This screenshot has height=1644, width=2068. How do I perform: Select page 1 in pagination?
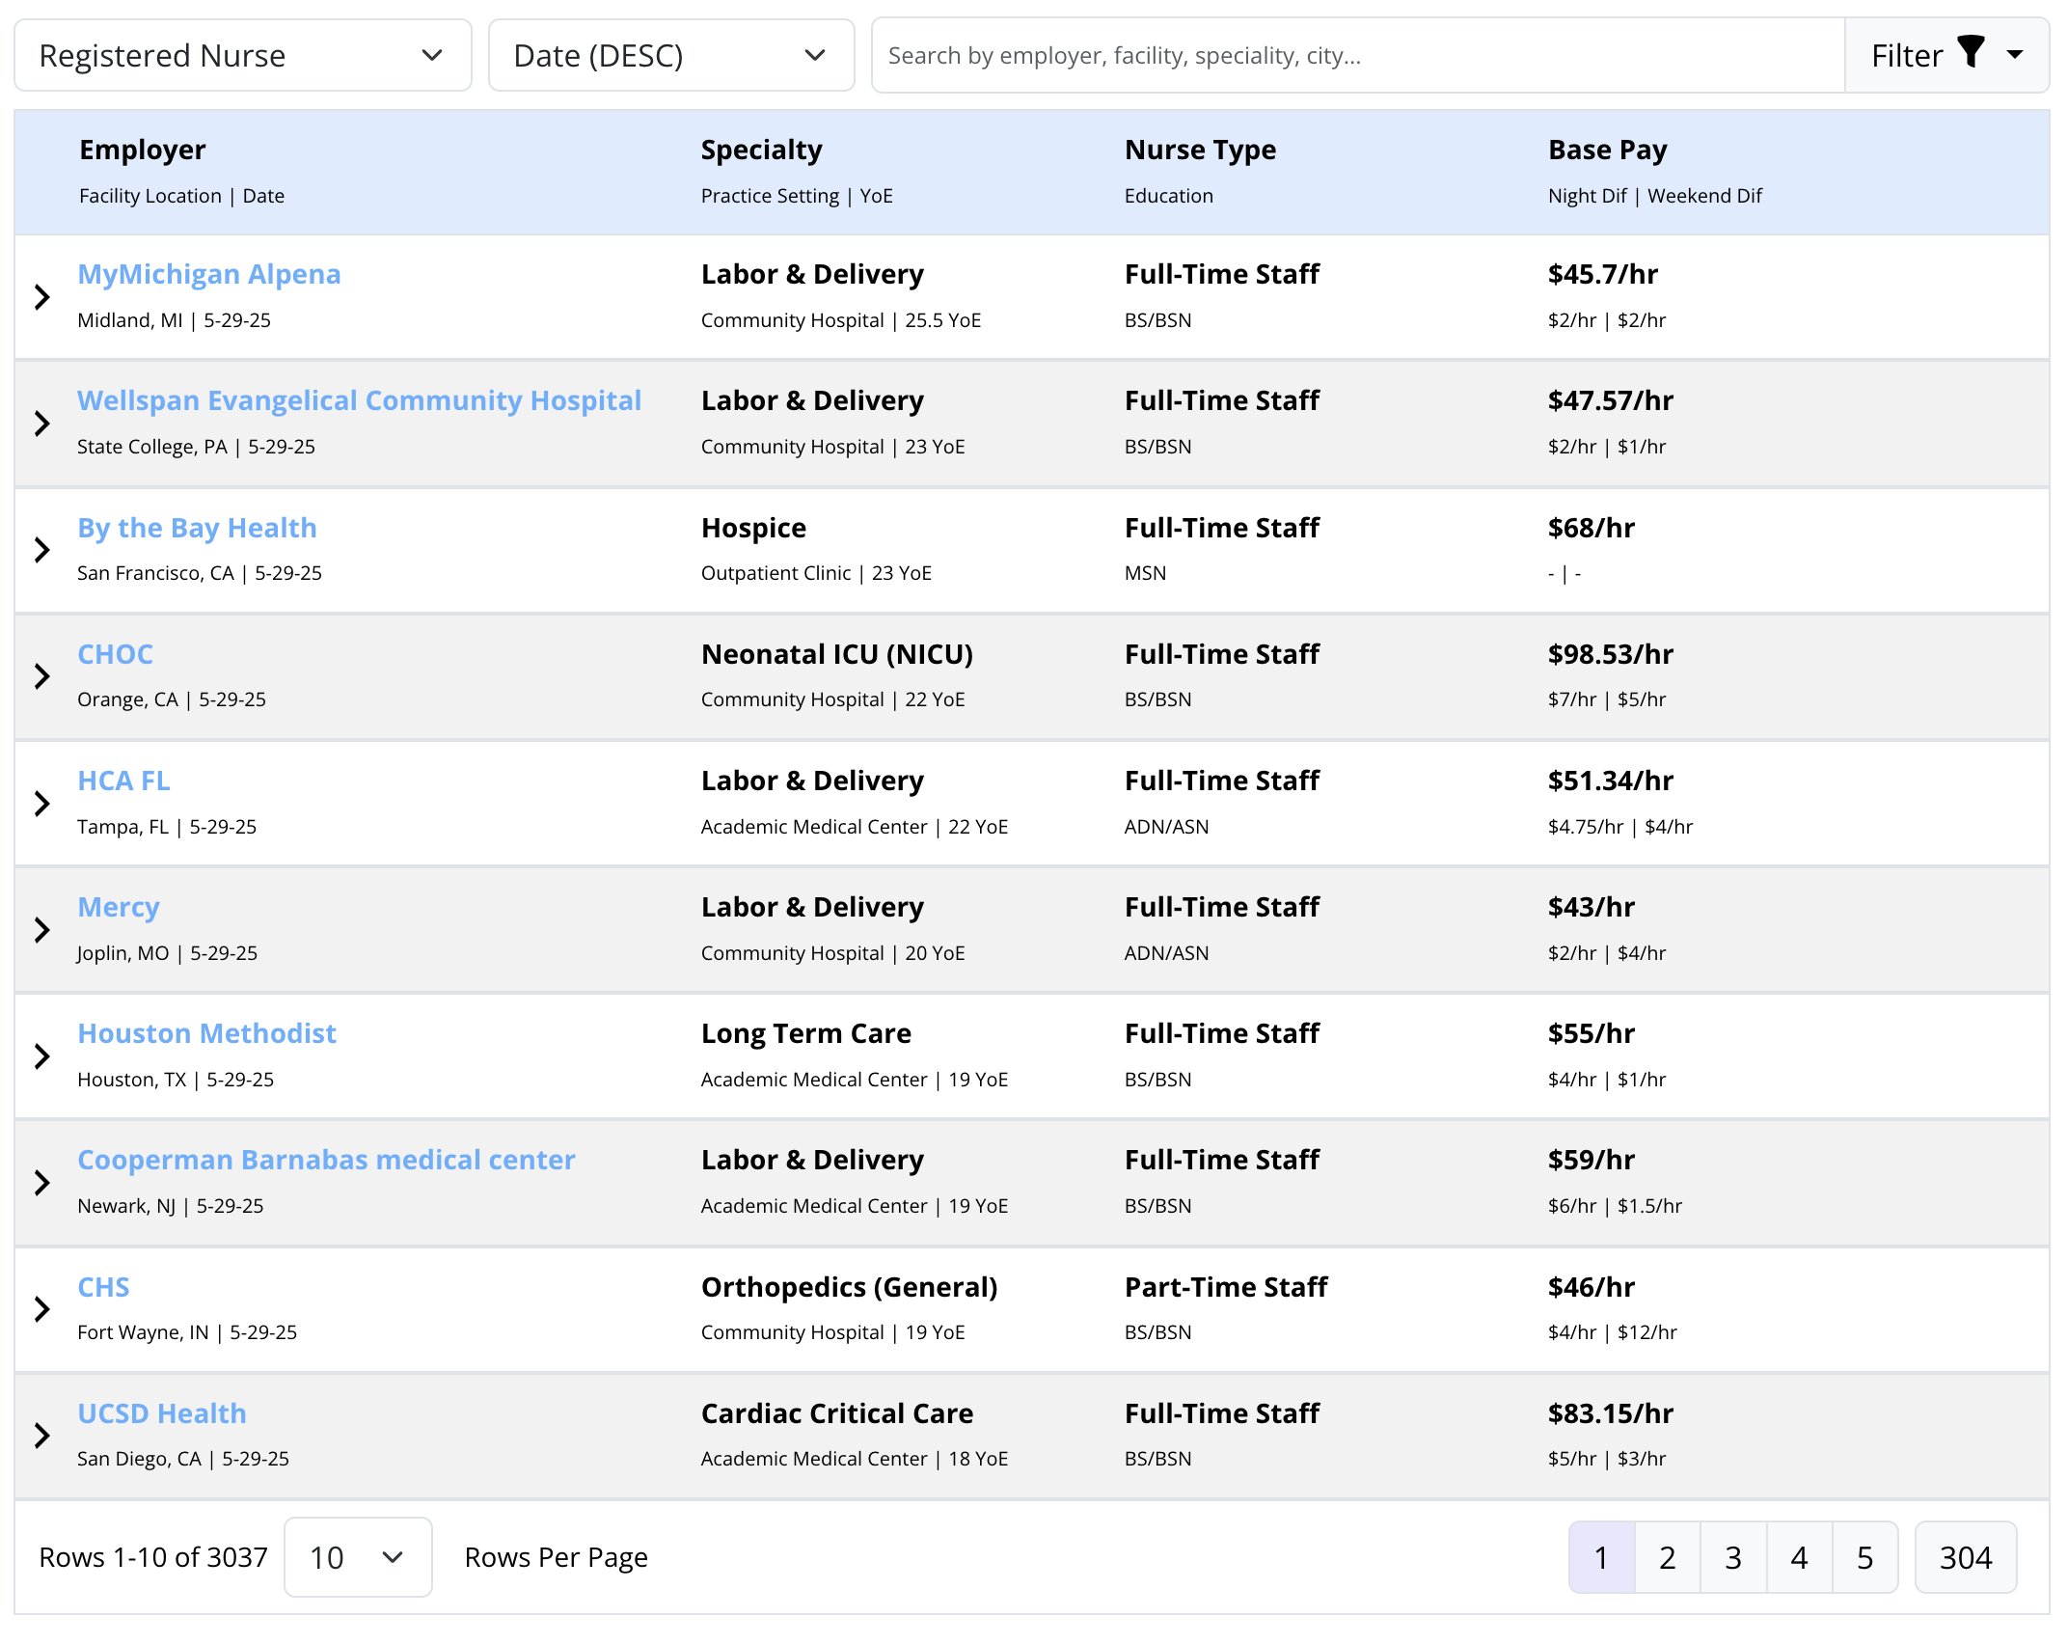[1601, 1557]
